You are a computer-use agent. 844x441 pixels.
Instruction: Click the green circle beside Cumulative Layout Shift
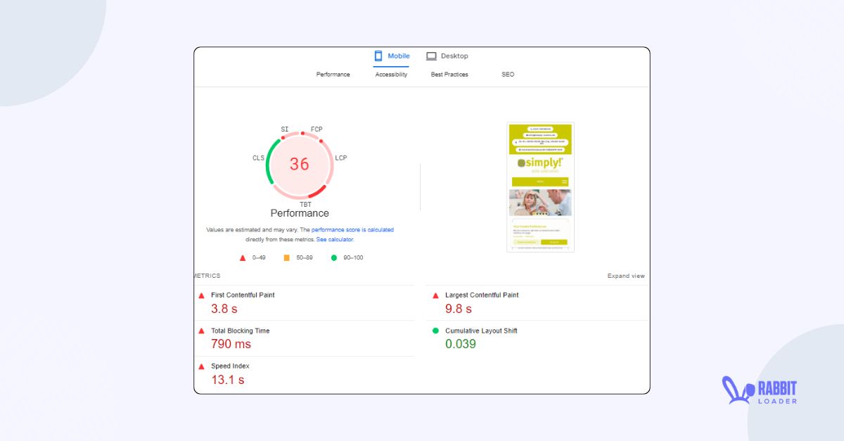click(x=435, y=331)
